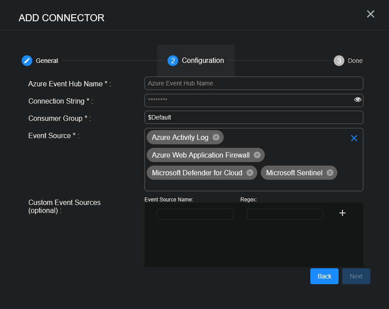389x309 pixels.
Task: Remove the Azure Activity Log event source
Action: [216, 137]
